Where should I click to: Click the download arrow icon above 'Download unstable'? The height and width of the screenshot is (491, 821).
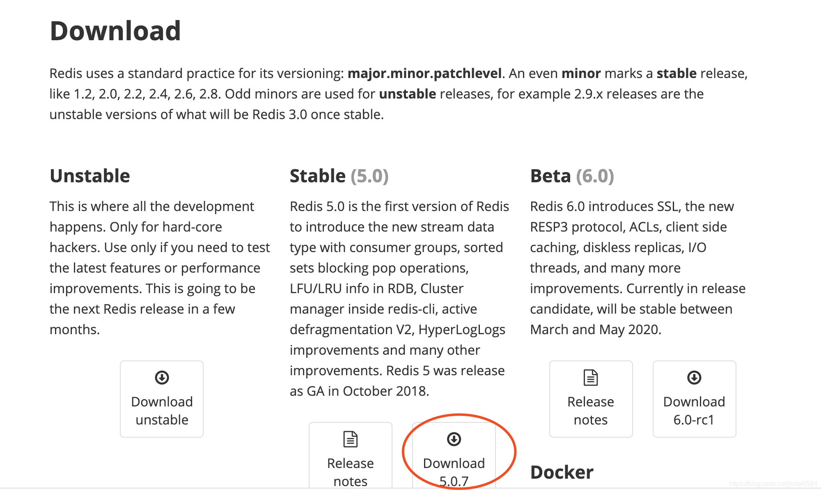click(162, 377)
